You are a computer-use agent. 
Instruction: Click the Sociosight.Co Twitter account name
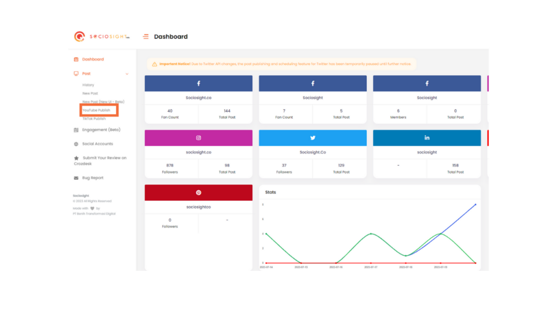coord(313,152)
